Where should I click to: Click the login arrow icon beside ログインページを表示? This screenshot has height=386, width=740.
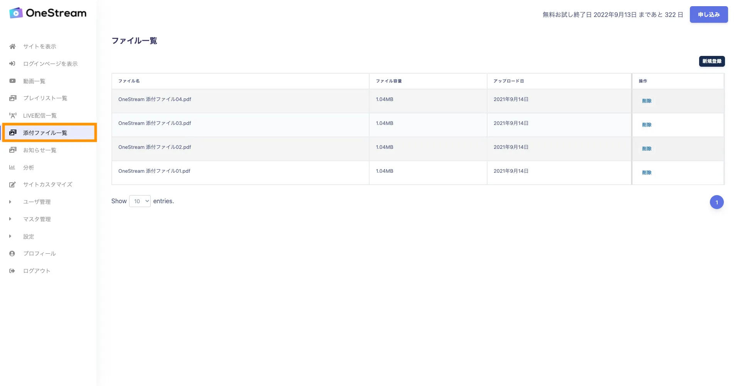point(12,64)
